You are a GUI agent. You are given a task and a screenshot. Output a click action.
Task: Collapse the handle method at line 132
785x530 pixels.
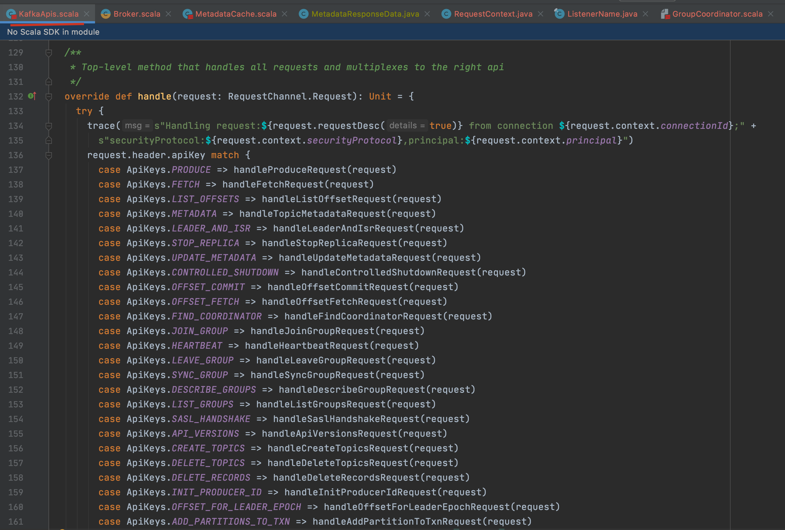pyautogui.click(x=49, y=97)
